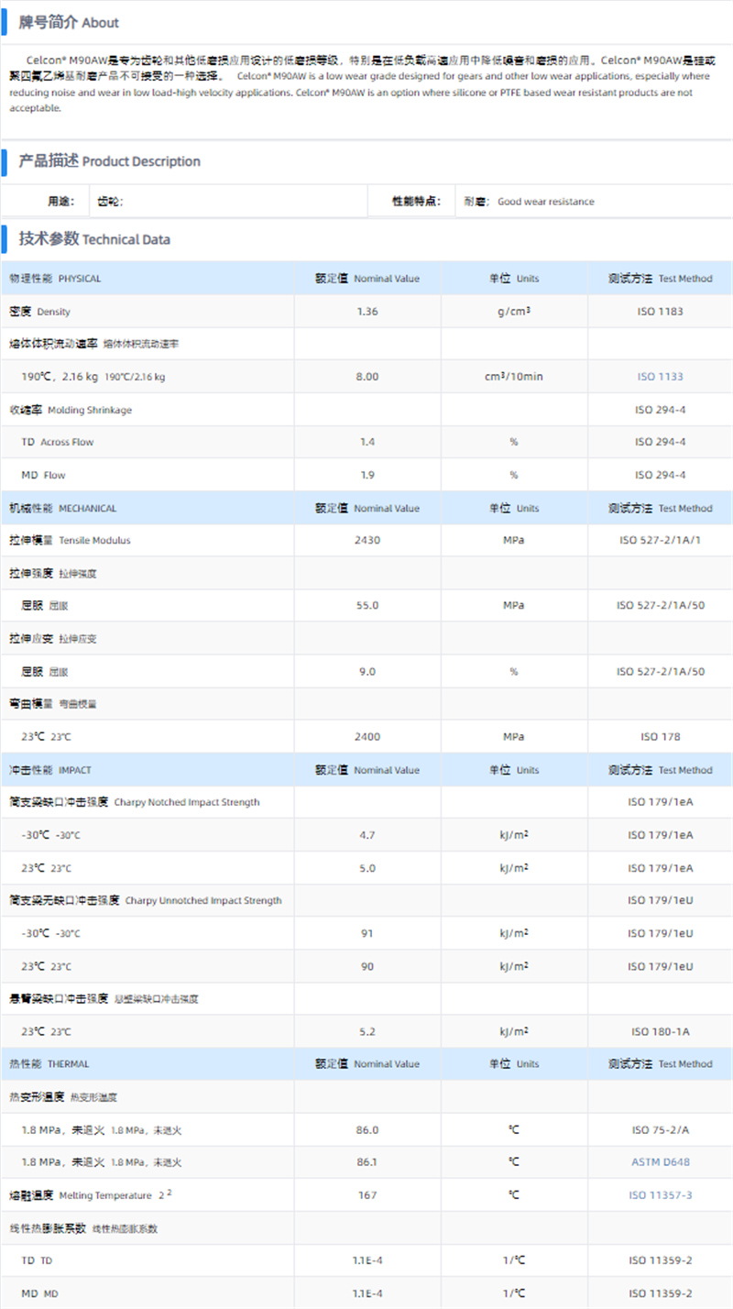Click the Tensile Modulus row label
The width and height of the screenshot is (733, 1309).
point(70,541)
